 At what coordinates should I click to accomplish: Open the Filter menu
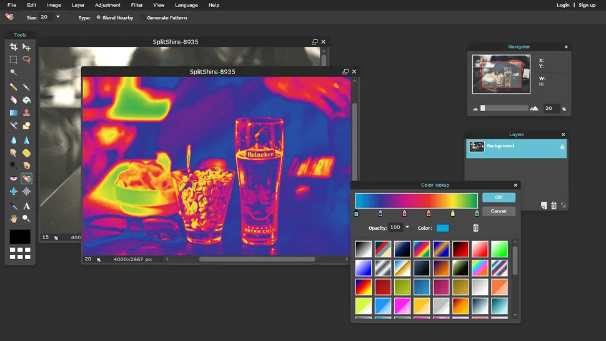[137, 5]
